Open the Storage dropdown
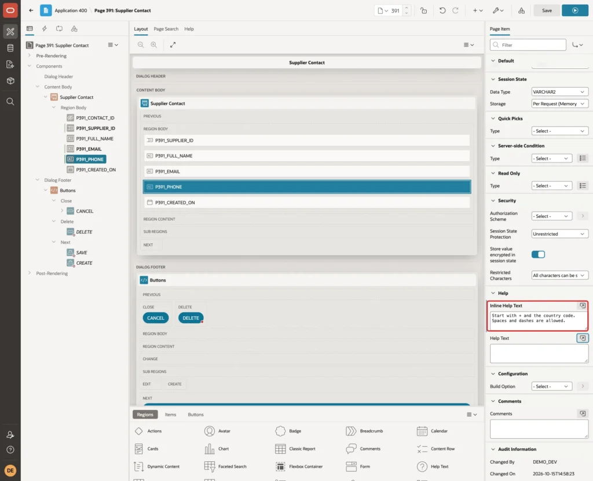 pyautogui.click(x=560, y=104)
